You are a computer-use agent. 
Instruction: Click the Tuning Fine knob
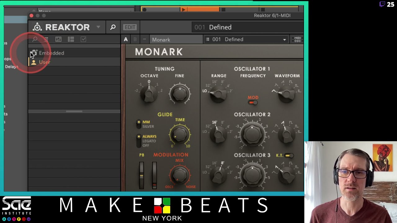pos(180,93)
